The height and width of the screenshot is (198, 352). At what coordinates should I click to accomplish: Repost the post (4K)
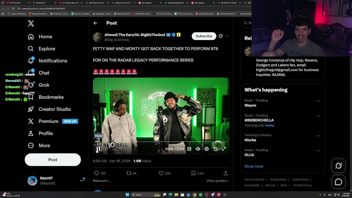[x=131, y=173]
